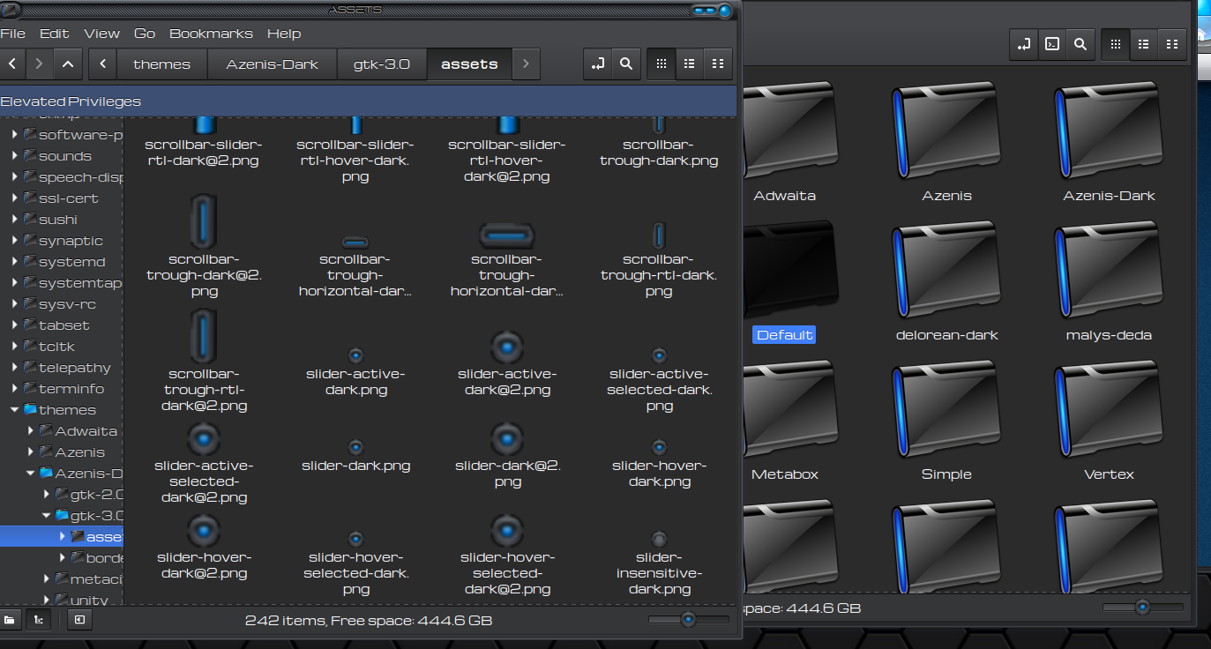Expand the systemd folder tree node
Viewport: 1211px width, 649px height.
(15, 262)
